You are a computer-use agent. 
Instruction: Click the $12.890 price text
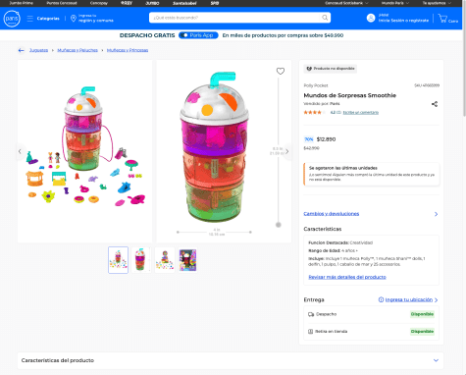326,139
